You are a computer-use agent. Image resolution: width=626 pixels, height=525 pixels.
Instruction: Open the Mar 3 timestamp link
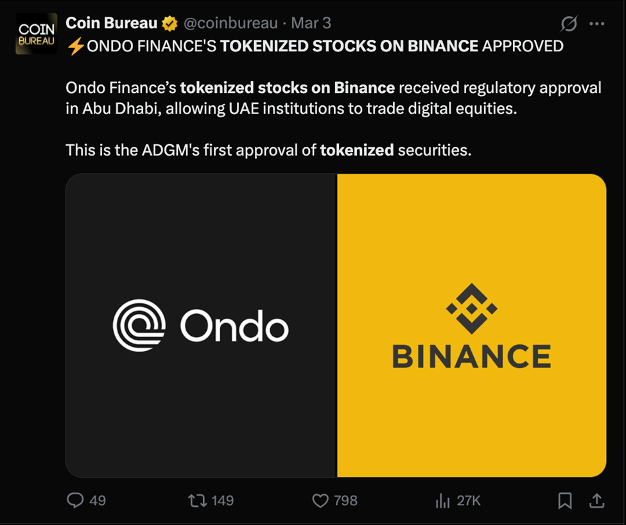311,24
